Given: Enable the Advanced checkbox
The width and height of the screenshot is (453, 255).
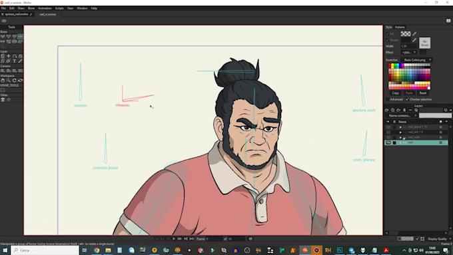Looking at the screenshot, I should point(388,99).
